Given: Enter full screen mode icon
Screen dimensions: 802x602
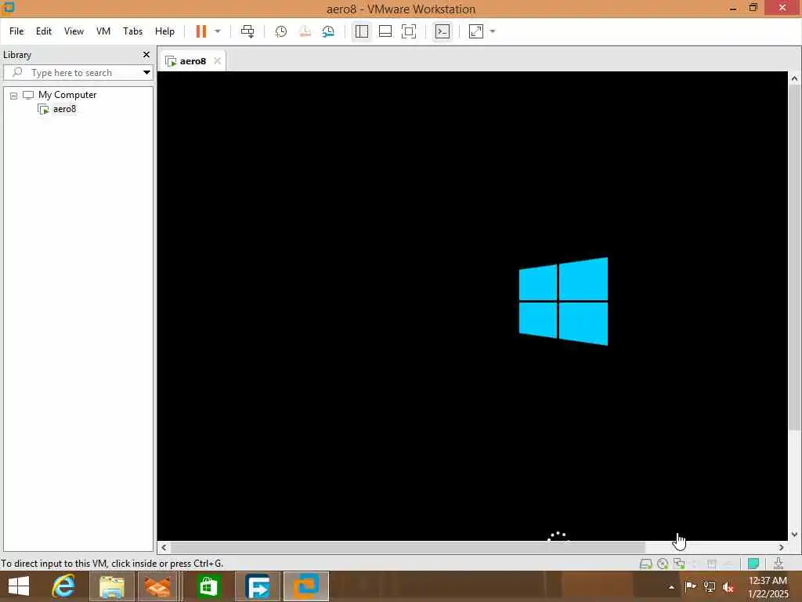Looking at the screenshot, I should coord(409,31).
